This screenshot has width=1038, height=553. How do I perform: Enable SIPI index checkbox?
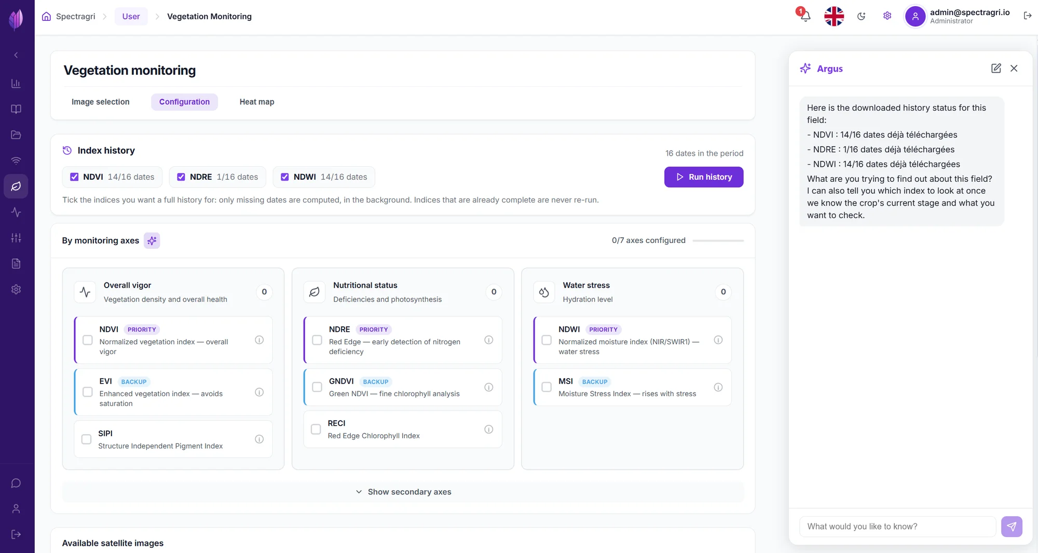click(x=87, y=439)
